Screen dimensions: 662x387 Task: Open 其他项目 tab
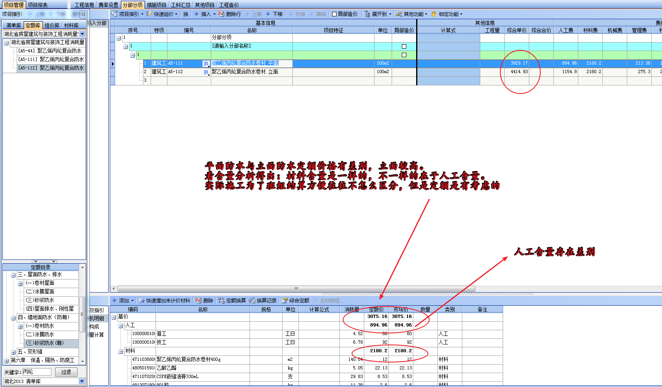tap(205, 5)
